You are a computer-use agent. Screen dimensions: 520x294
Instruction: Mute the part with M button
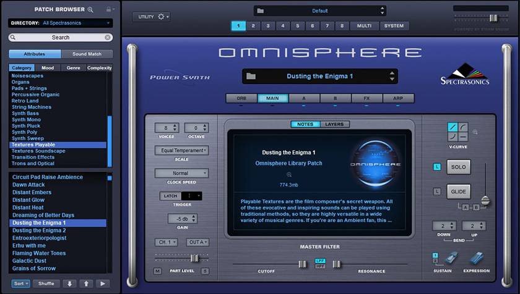coord(157,271)
